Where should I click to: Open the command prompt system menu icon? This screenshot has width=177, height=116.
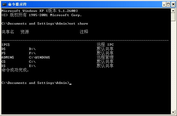(x=4, y=4)
